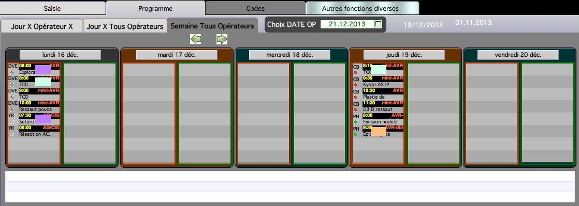Click the vendredi 20 déc. day header

click(x=518, y=55)
